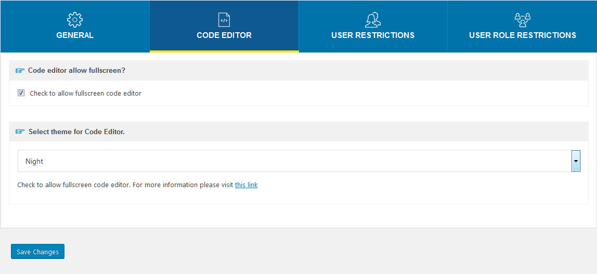
Task: Click the code file icon above Code Editor
Action: [224, 20]
